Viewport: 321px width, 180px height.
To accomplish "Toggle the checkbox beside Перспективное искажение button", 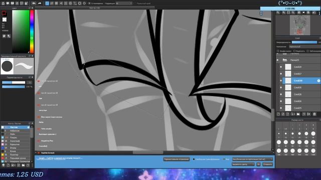I will point(194,159).
